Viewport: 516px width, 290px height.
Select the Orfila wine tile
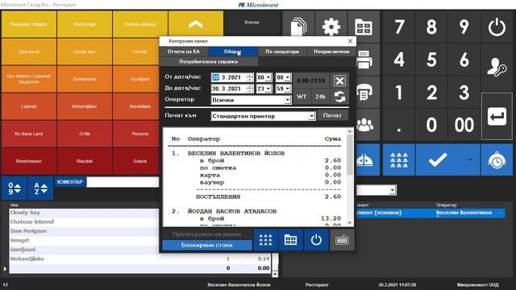point(85,134)
